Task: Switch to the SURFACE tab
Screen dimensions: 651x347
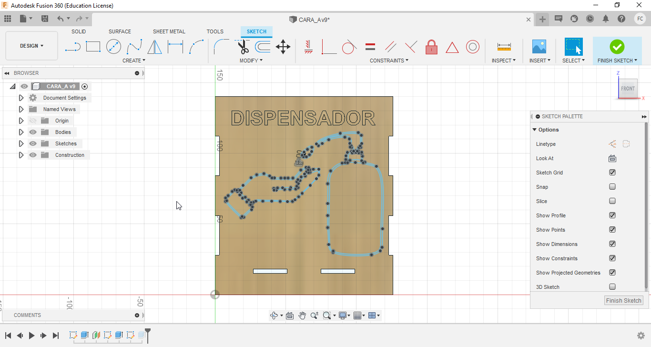Action: (120, 31)
